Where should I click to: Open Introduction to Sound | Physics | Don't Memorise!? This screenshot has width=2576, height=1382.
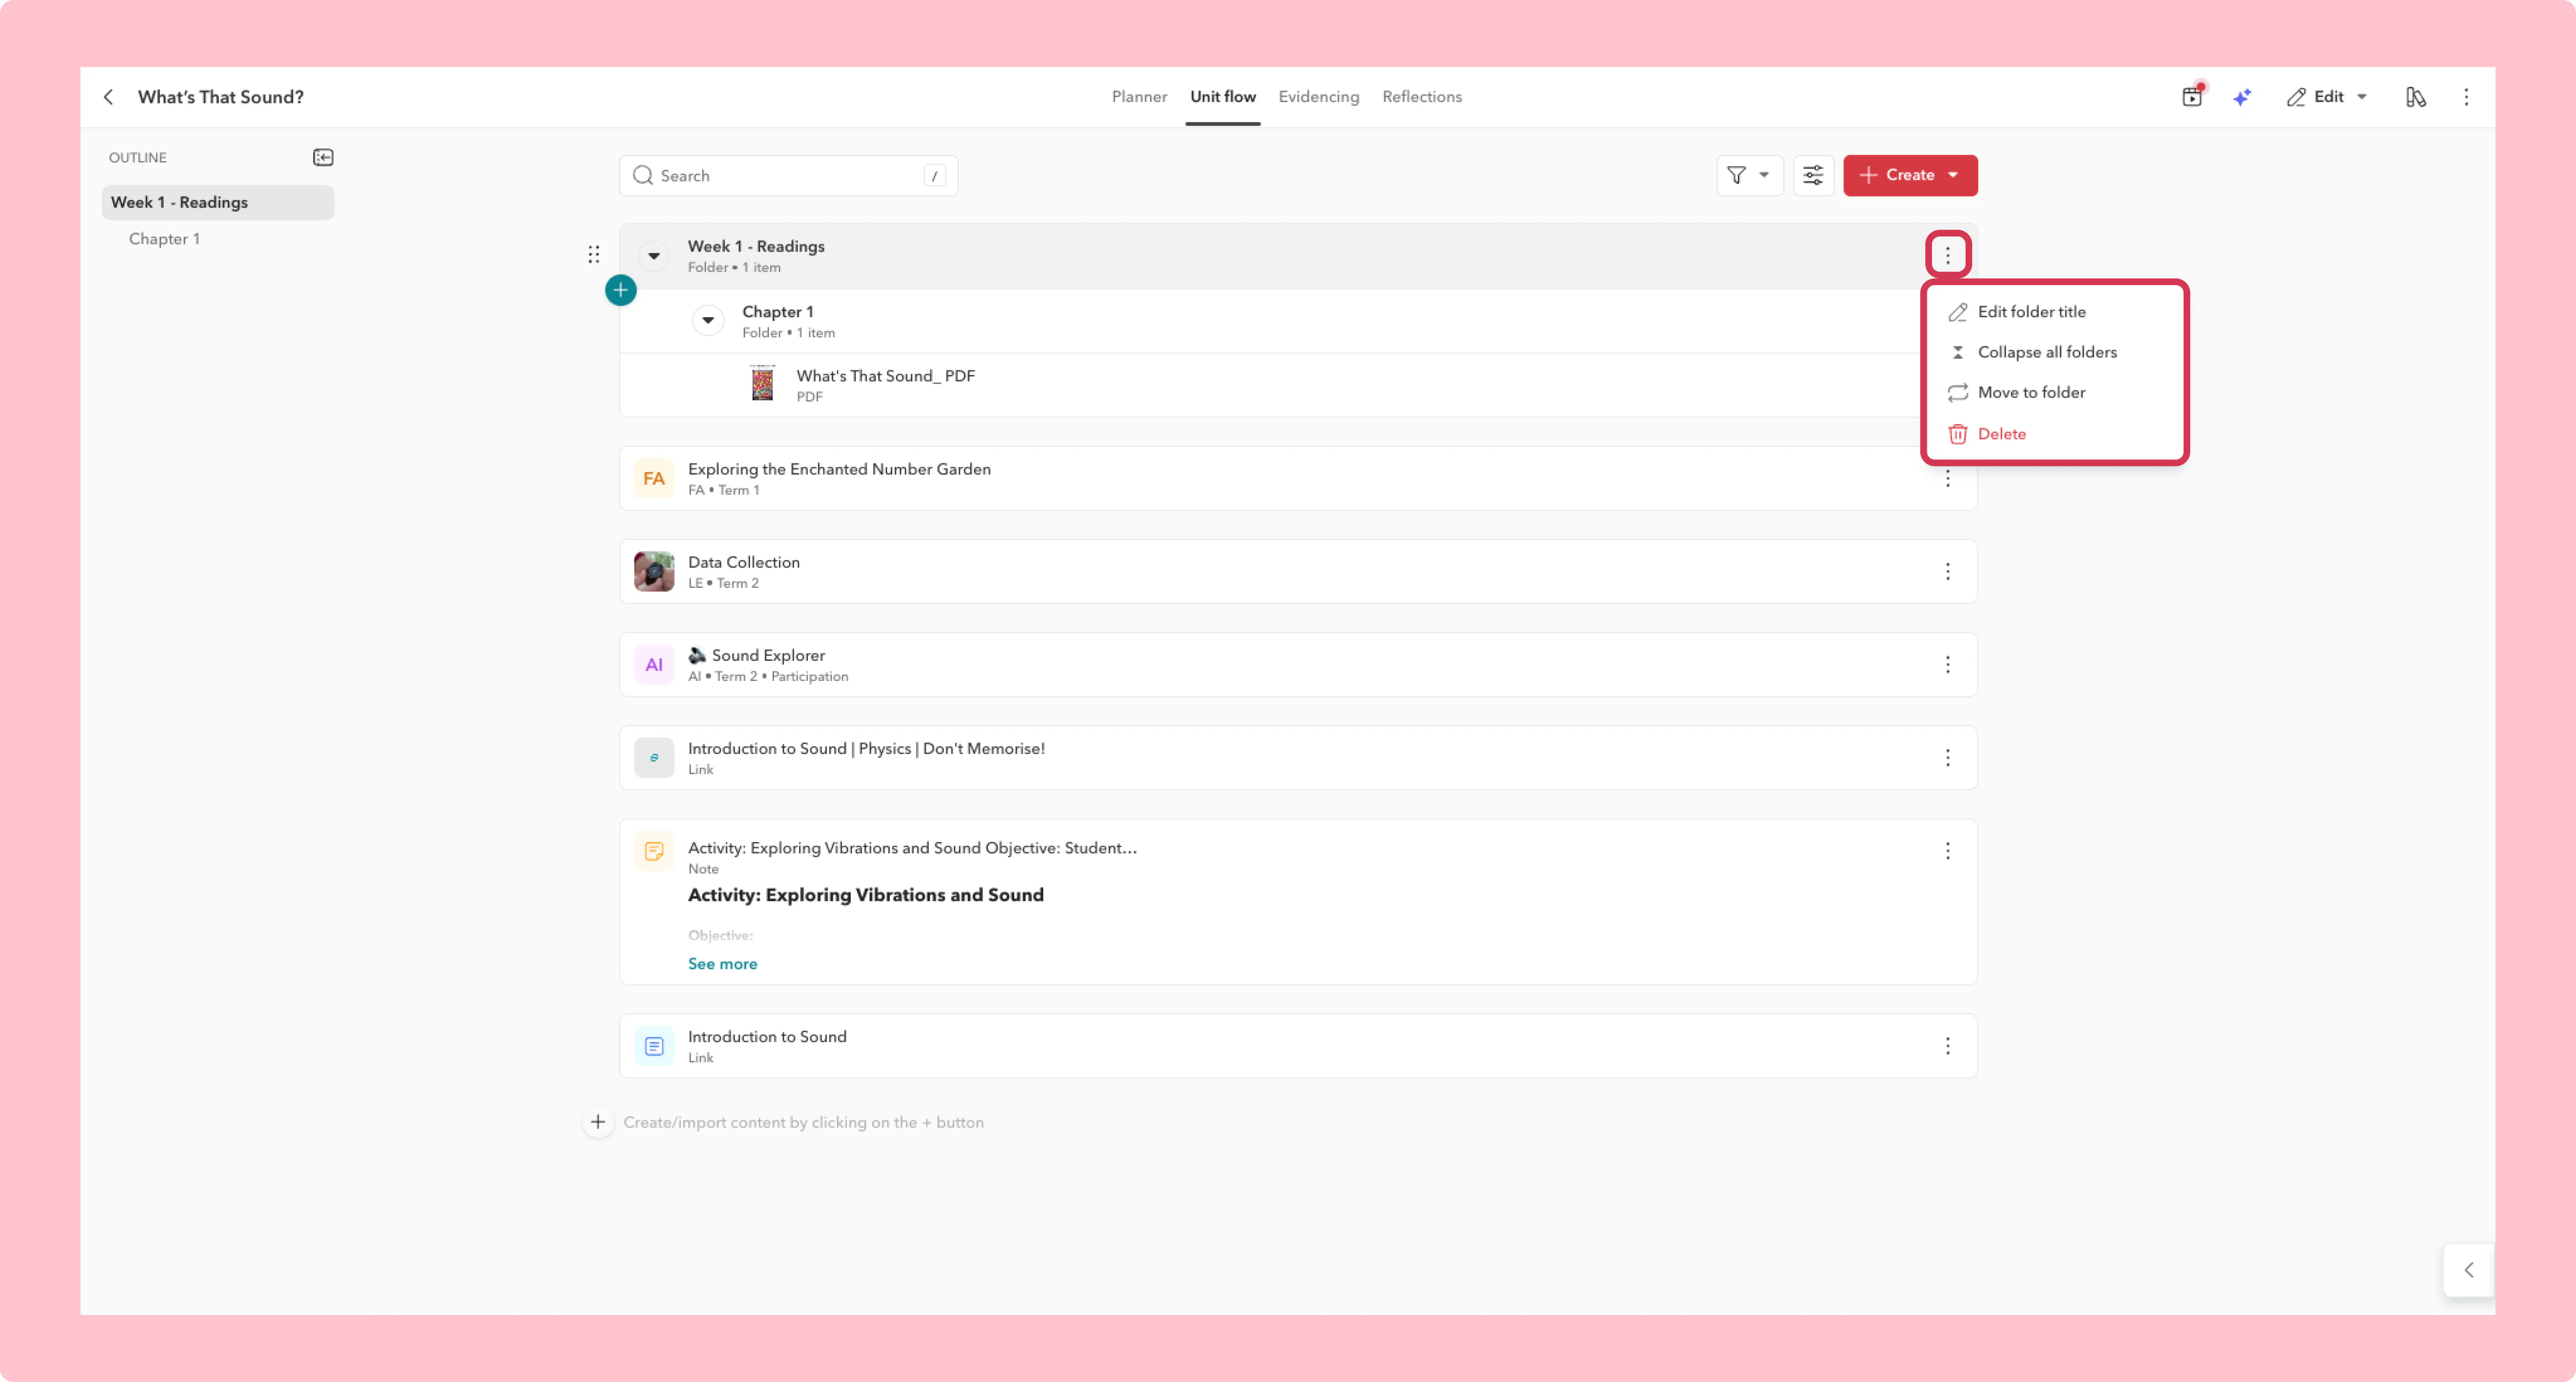point(866,748)
